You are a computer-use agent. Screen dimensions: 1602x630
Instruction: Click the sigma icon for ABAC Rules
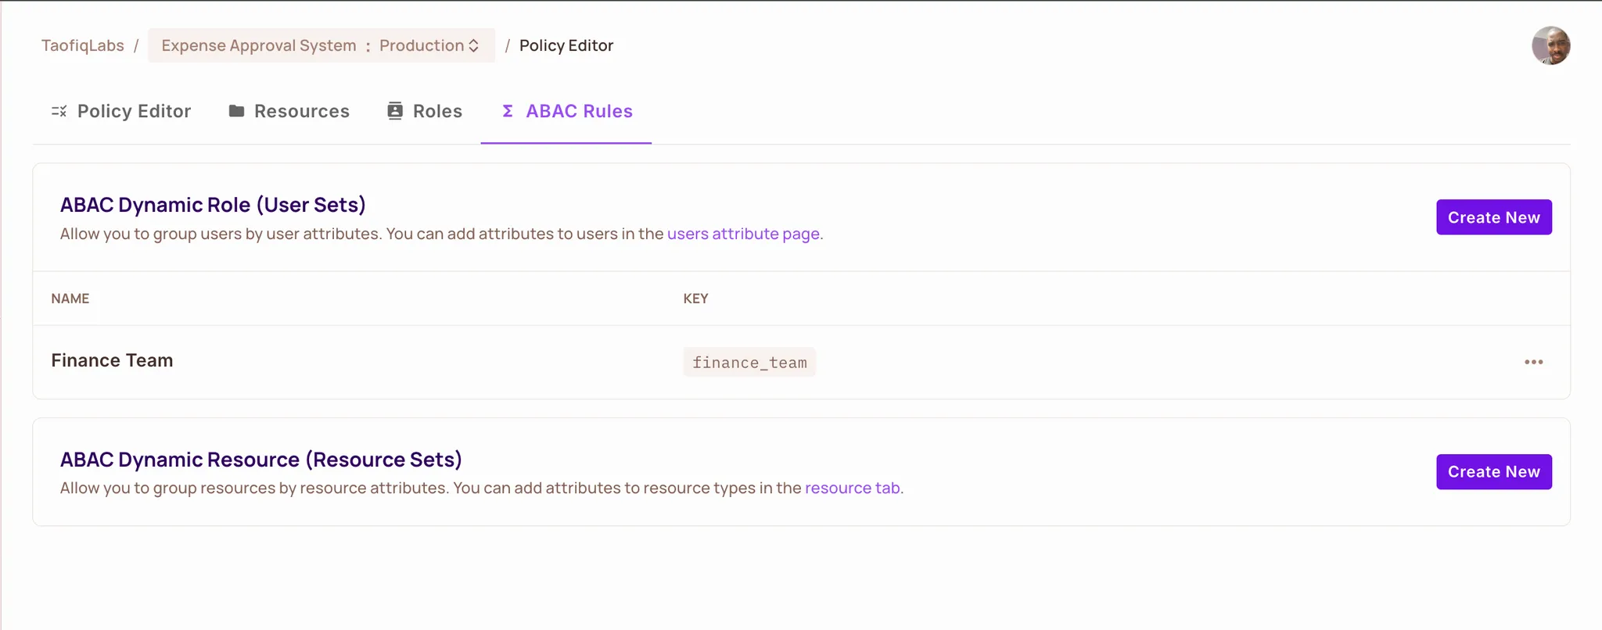tap(508, 111)
